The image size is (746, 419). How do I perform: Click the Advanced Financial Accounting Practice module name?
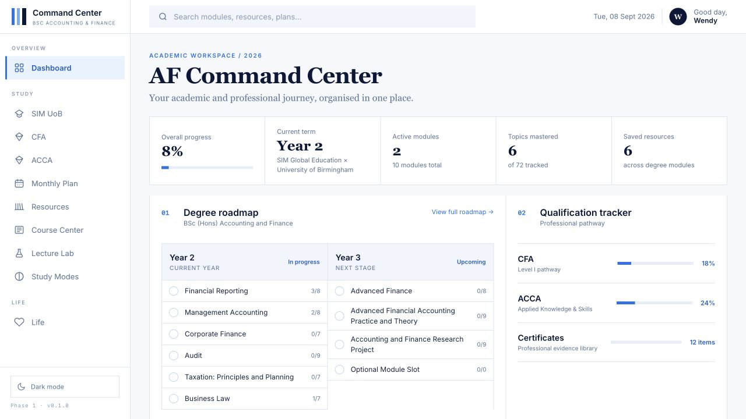click(403, 316)
